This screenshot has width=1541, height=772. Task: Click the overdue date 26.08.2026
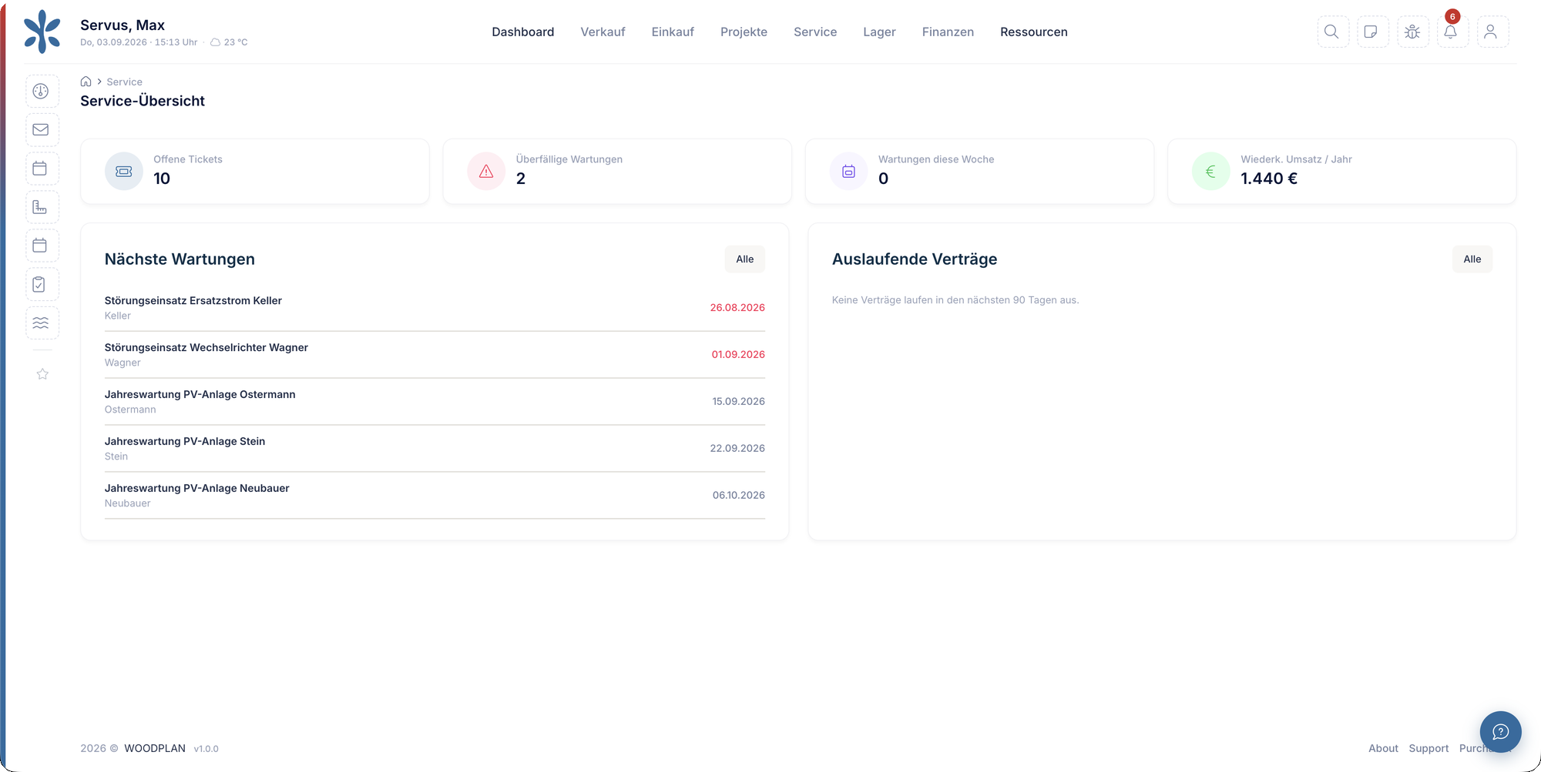click(737, 307)
